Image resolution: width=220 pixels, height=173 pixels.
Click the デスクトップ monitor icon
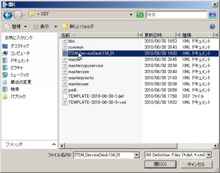(x=5, y=46)
